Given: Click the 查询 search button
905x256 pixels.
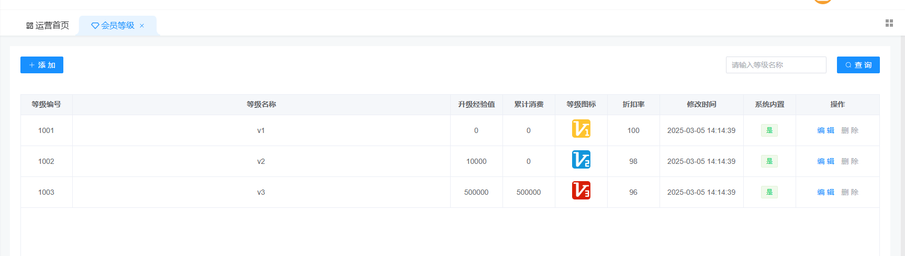Looking at the screenshot, I should [x=858, y=65].
